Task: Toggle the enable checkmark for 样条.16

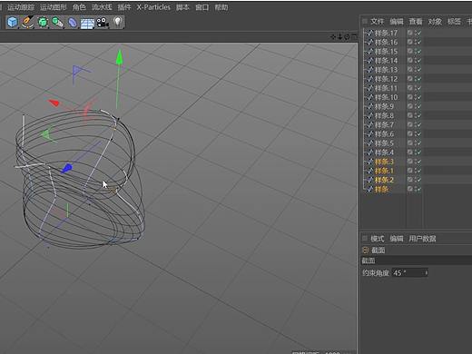Action: pos(419,42)
